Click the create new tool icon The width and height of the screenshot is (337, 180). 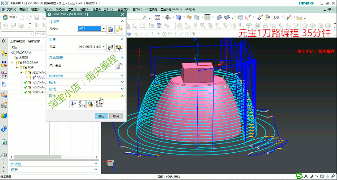[x=111, y=47]
